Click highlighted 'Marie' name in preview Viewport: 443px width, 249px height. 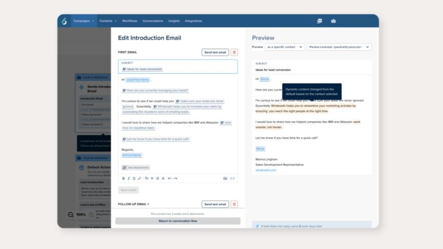260,149
